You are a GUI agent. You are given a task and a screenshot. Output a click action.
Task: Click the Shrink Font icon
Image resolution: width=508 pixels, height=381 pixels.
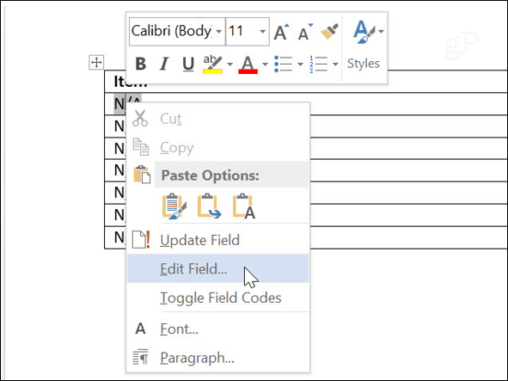pyautogui.click(x=305, y=32)
